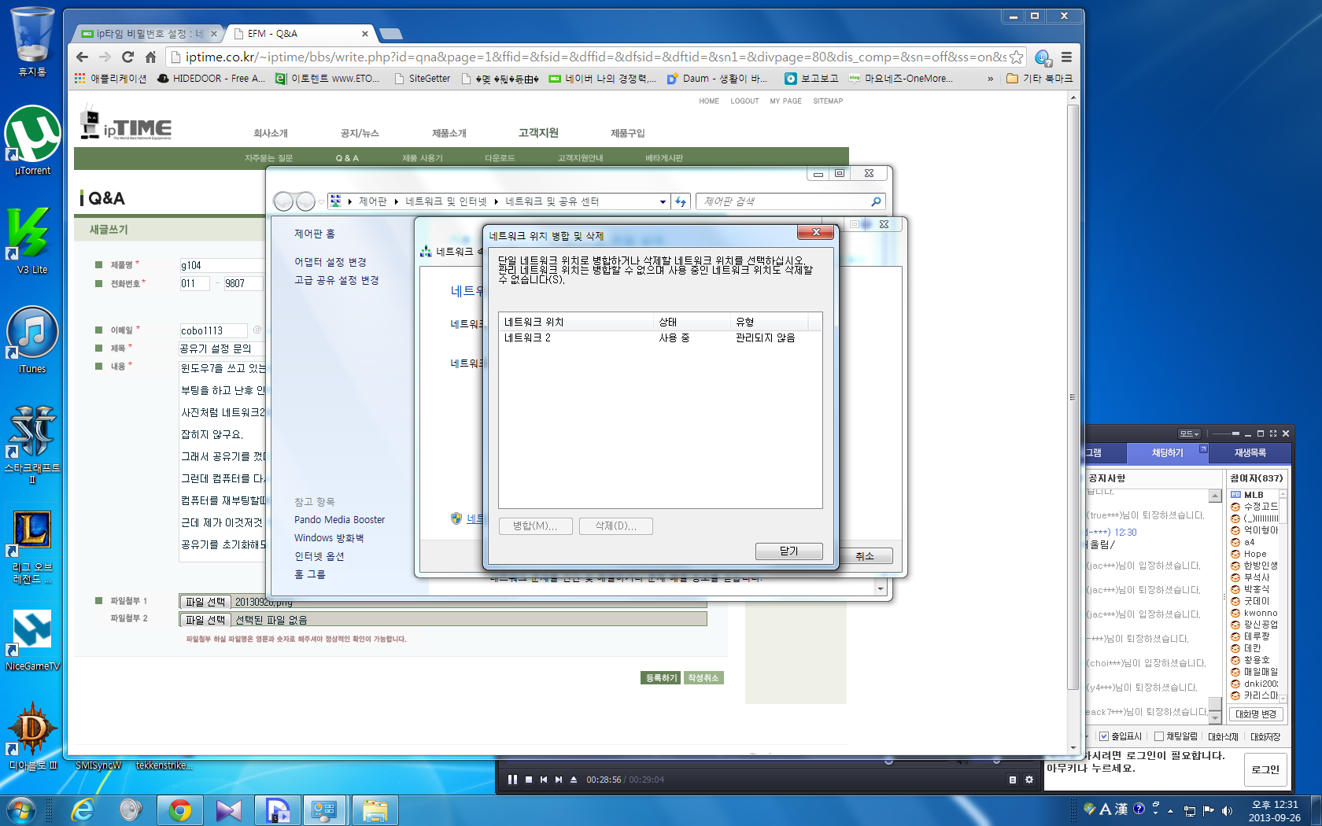Stop the media player playback
Screen dimensions: 1322x826
[x=529, y=780]
